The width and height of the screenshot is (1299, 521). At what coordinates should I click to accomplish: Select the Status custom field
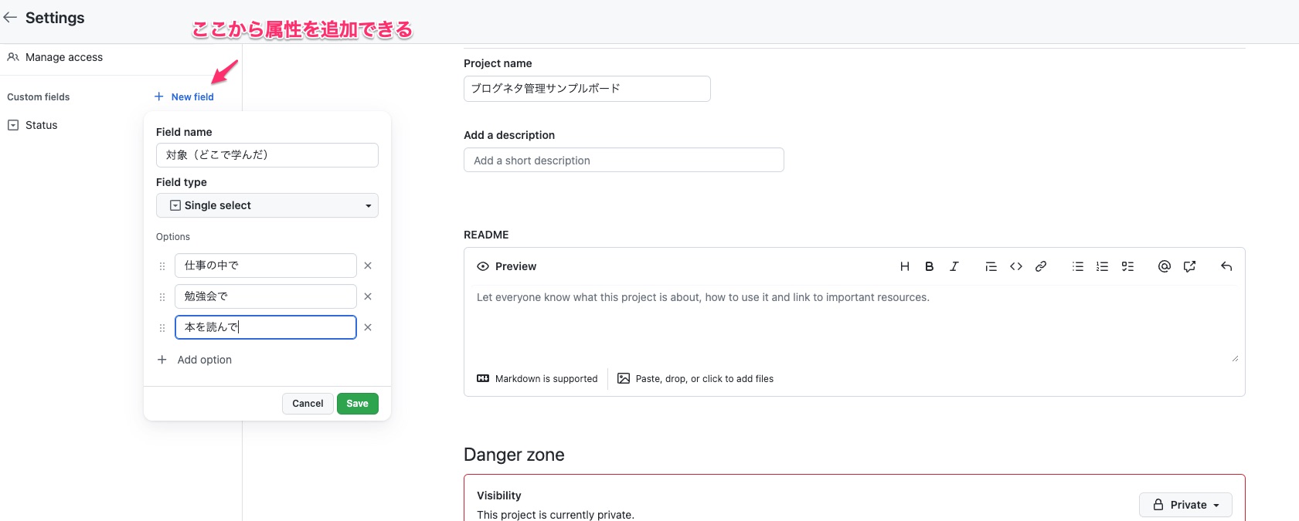click(32, 125)
